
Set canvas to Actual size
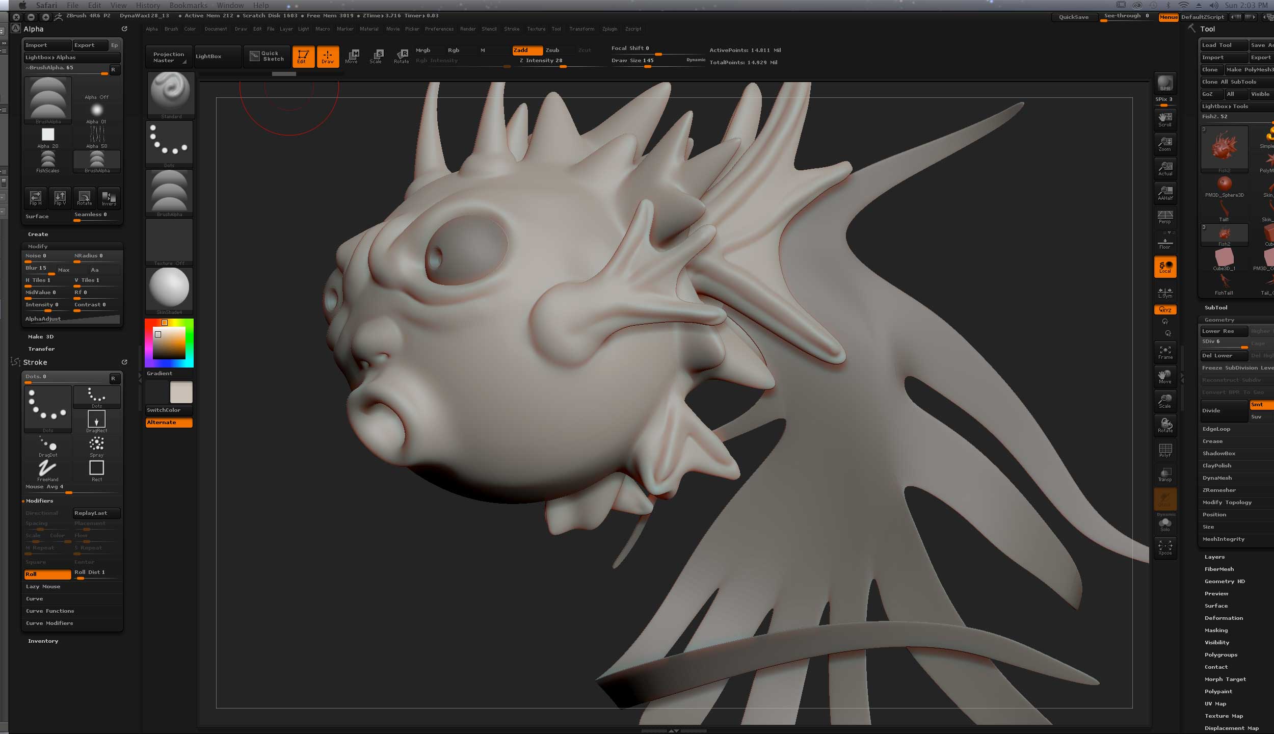pos(1165,168)
